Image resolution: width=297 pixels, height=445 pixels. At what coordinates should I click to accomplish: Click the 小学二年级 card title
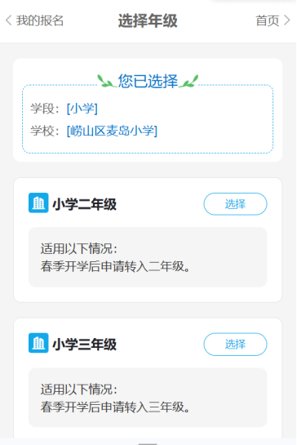[85, 204]
